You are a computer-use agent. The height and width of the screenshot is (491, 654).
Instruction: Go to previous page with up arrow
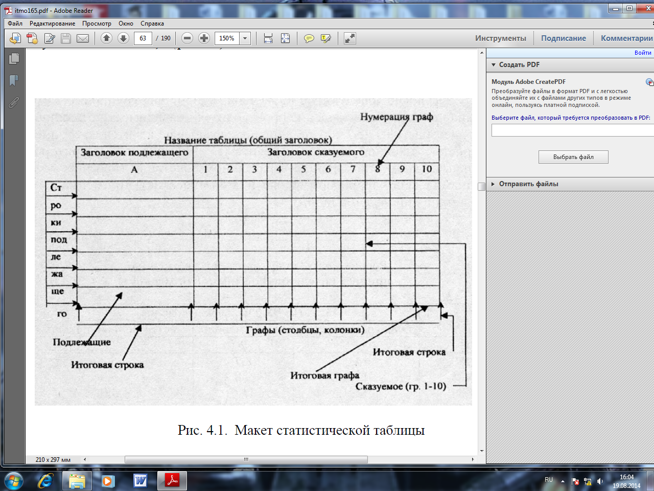pos(106,38)
